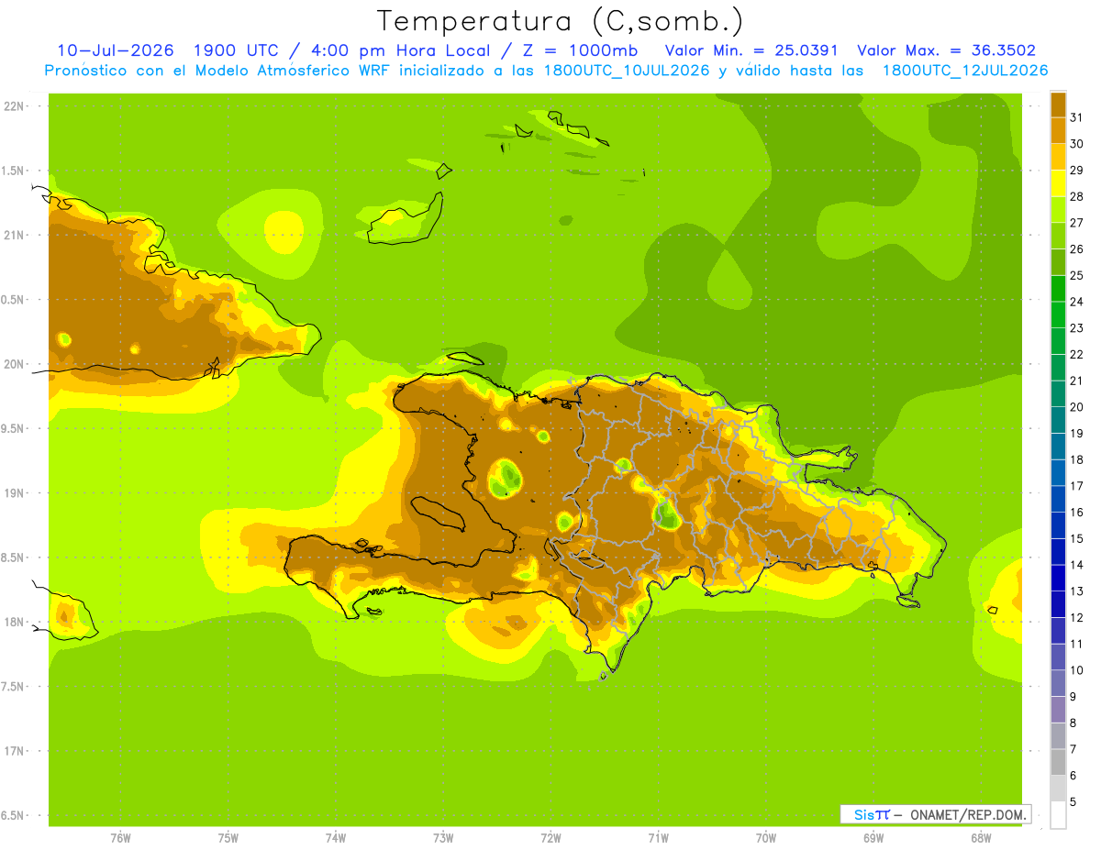Click the '74W' longitude label
The width and height of the screenshot is (1101, 850).
click(x=335, y=837)
